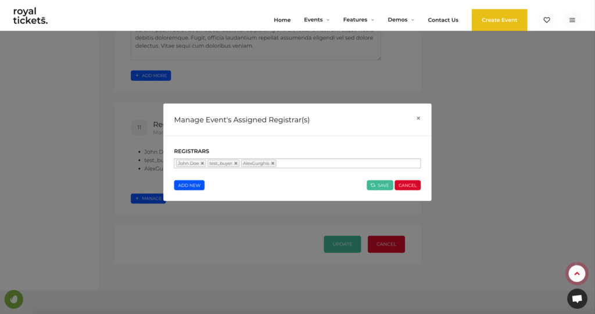Save the assigned registrars
Viewport: 595px width, 314px height.
point(379,186)
